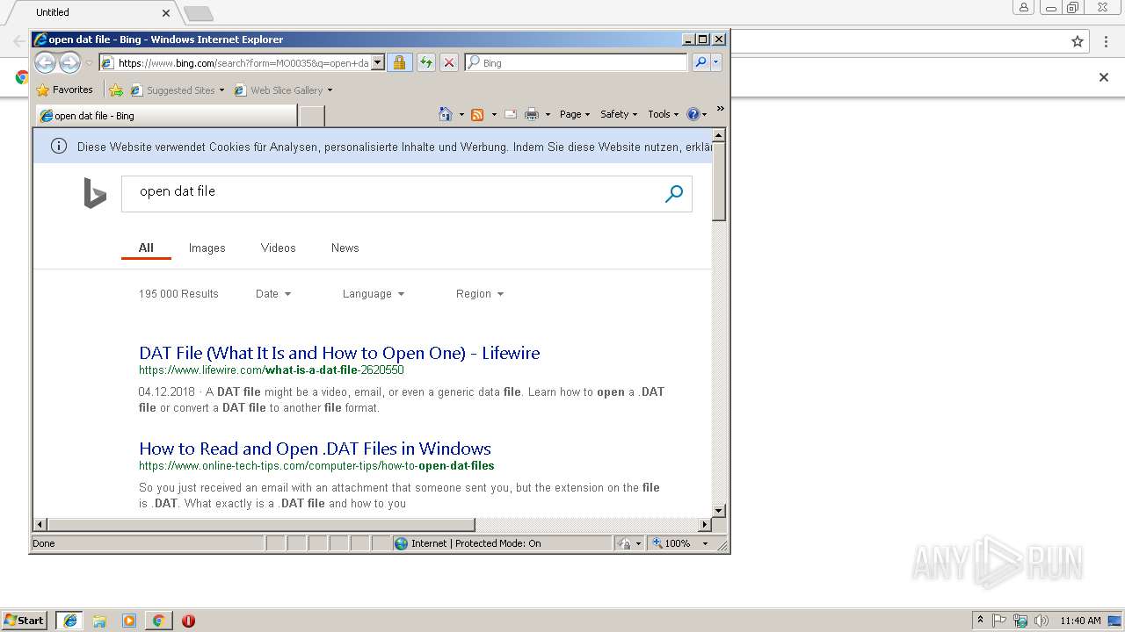Click the Start button on taskbar
This screenshot has width=1125, height=632.
point(25,621)
